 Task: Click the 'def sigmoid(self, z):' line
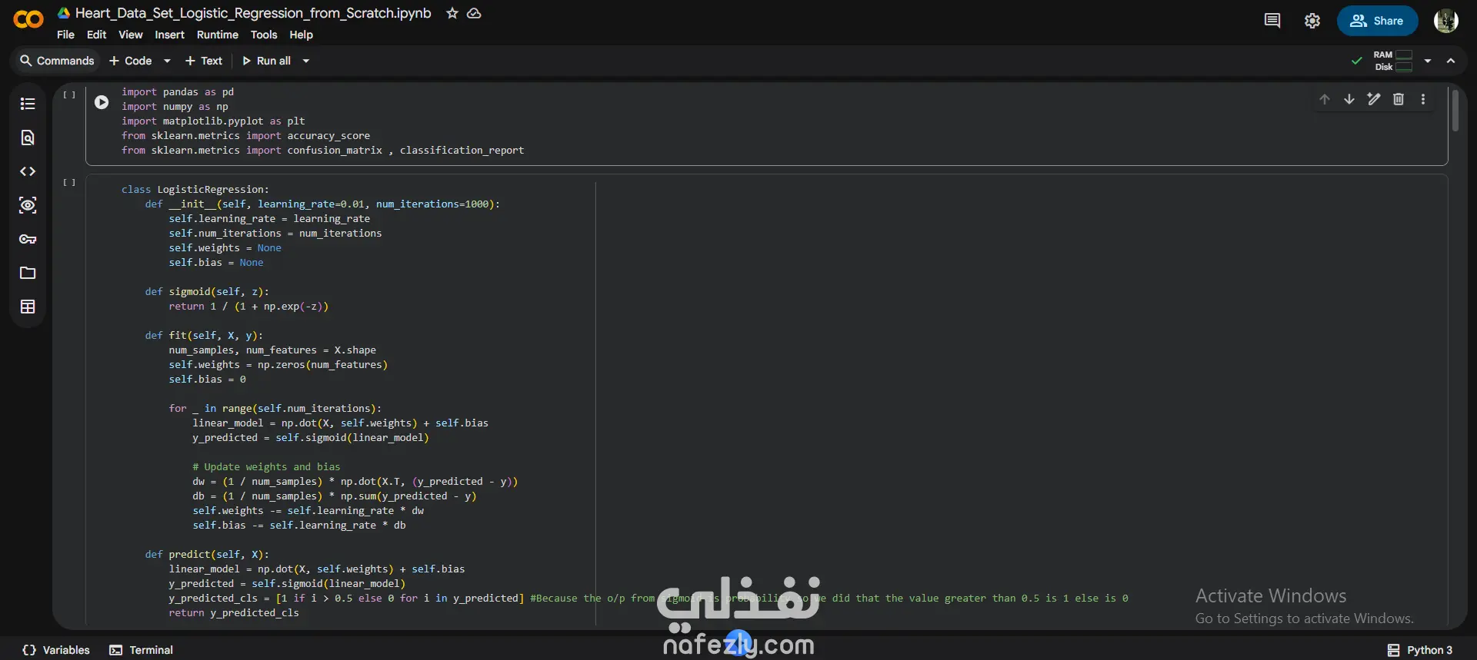207,292
